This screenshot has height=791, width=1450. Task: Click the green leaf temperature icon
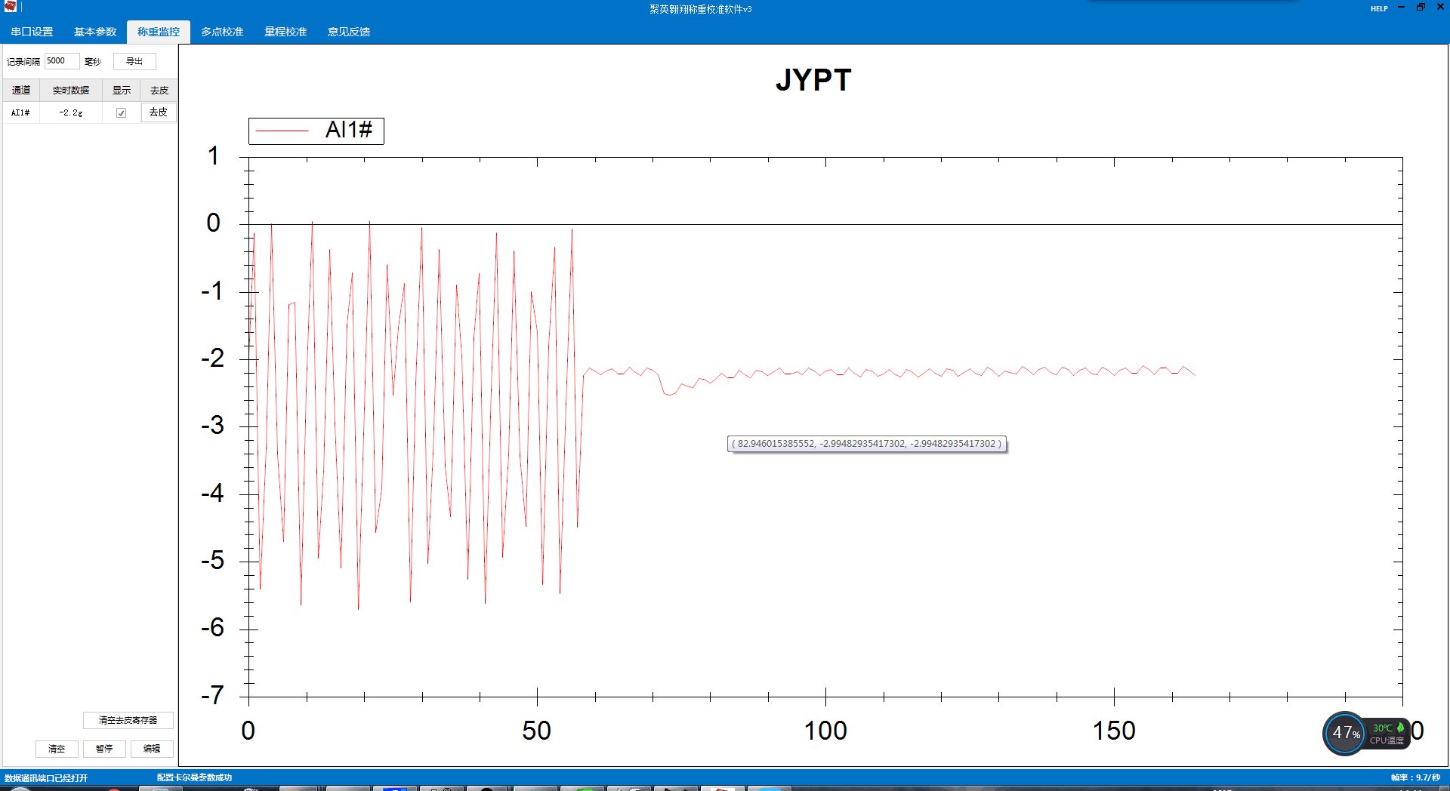coord(1400,728)
